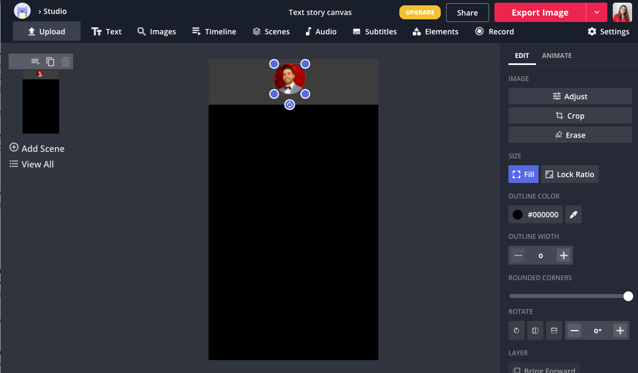Flip image vertically

point(554,331)
